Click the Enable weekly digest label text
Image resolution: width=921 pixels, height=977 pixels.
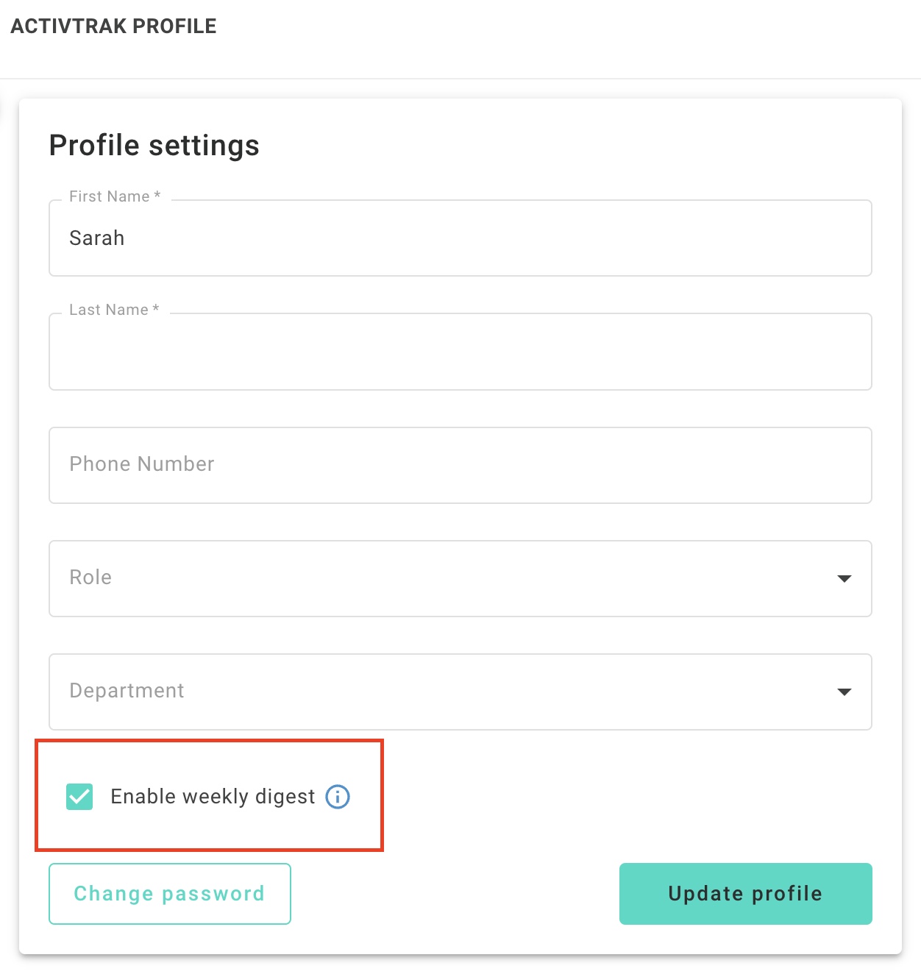coord(213,797)
